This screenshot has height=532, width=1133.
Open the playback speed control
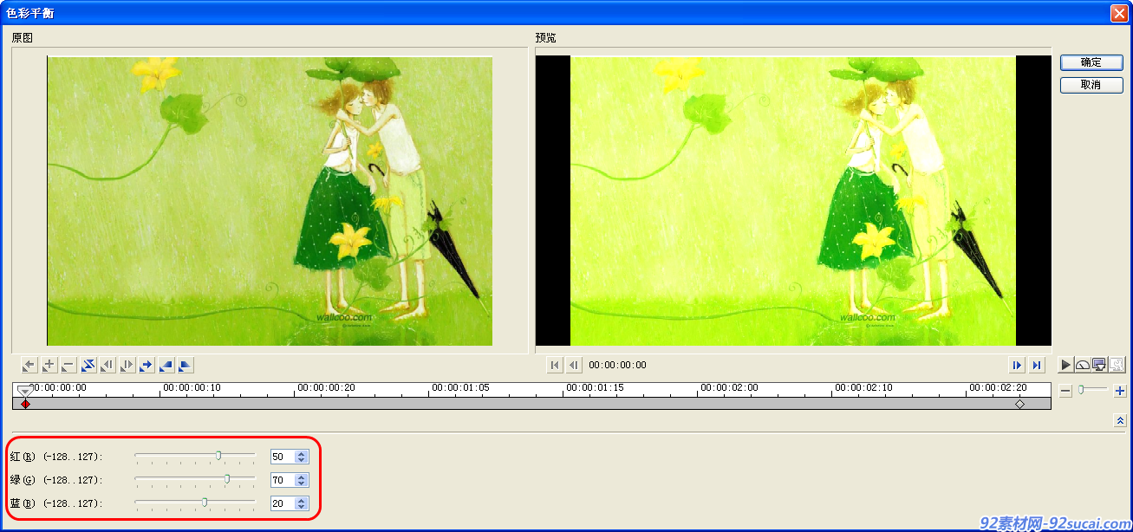(1083, 365)
